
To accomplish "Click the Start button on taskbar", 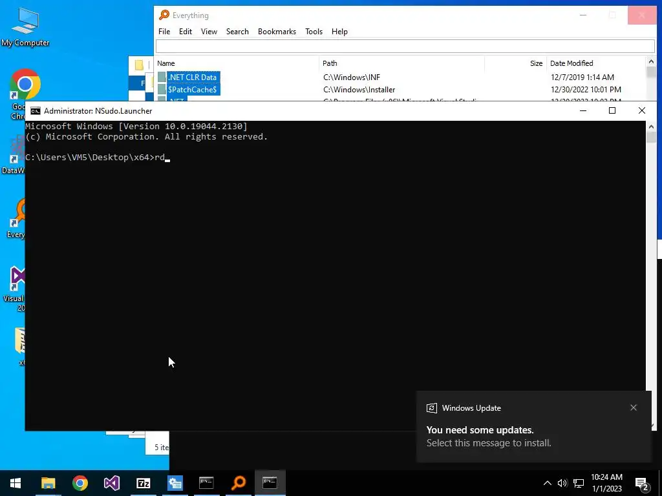I will pyautogui.click(x=16, y=483).
